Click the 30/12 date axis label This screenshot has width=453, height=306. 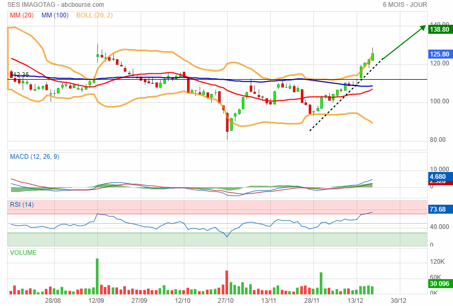(398, 301)
